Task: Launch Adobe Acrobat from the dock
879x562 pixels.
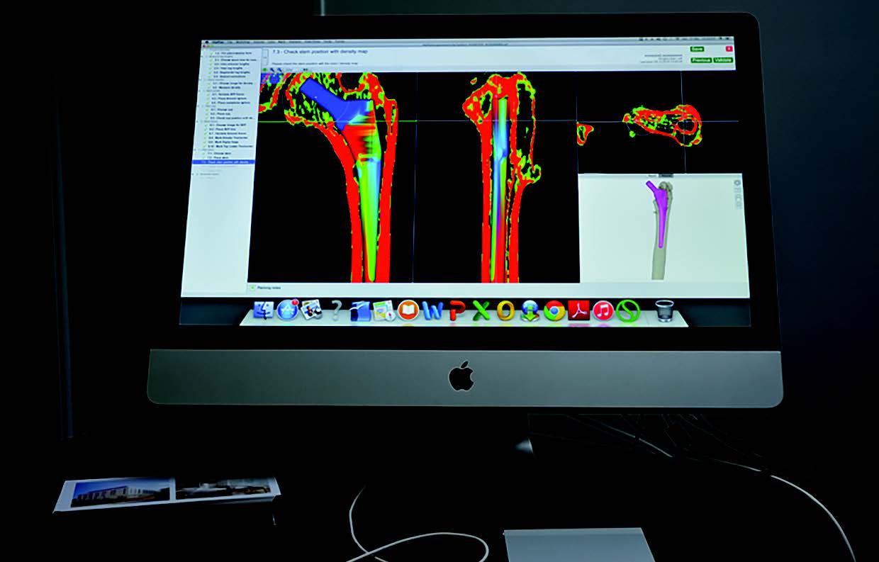Action: coord(579,310)
